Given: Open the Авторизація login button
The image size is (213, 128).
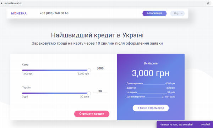Looking at the screenshot, I should pyautogui.click(x=154, y=13).
